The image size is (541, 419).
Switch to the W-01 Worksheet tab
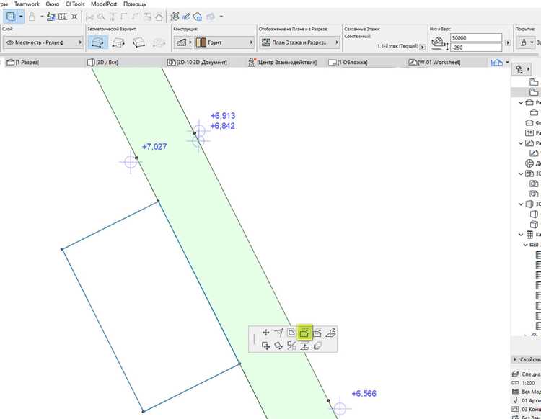pyautogui.click(x=435, y=63)
